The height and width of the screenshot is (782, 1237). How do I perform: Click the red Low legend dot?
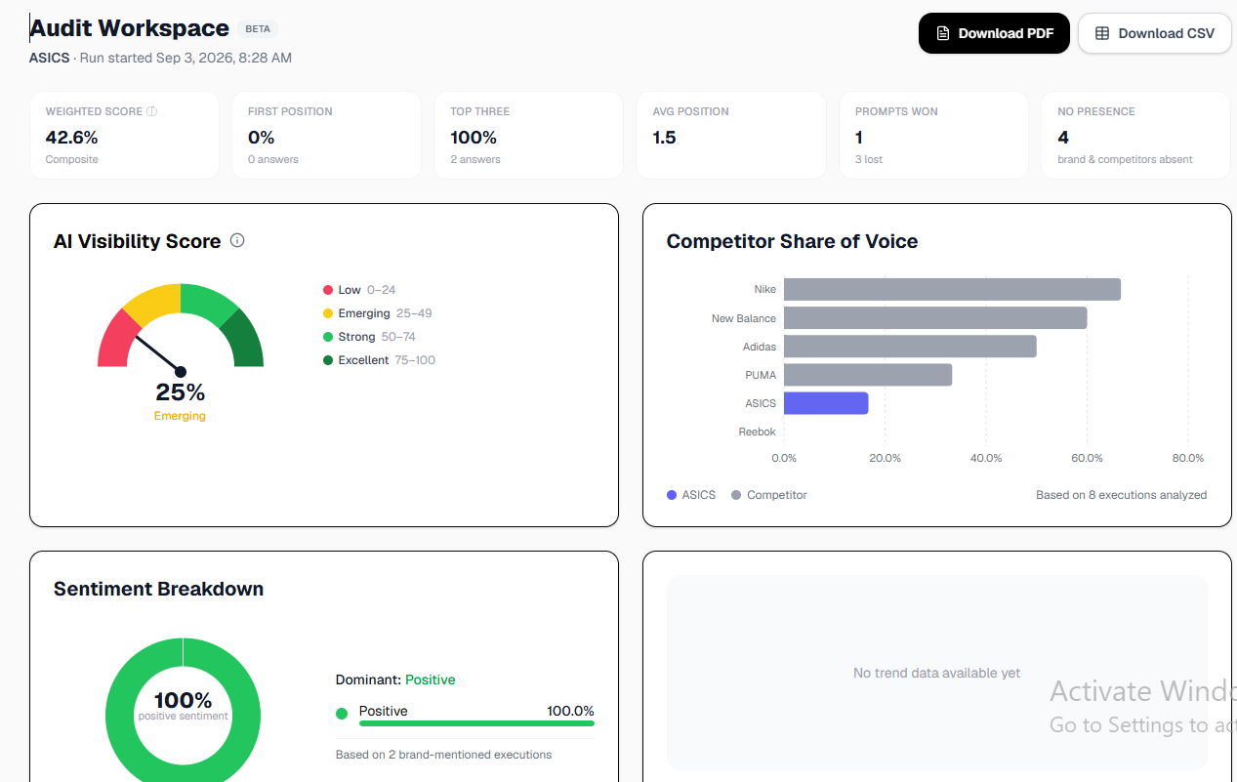tap(328, 290)
